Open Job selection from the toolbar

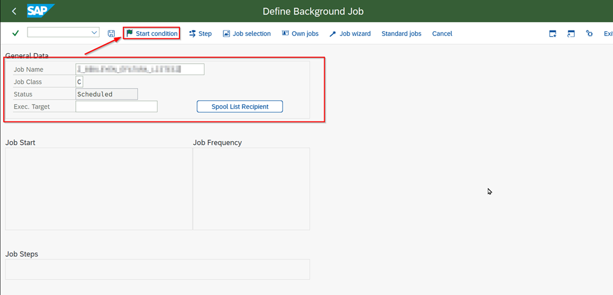point(247,34)
